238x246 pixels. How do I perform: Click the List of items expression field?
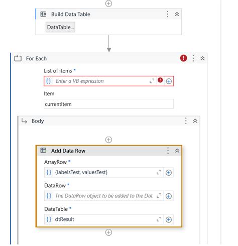click(101, 81)
